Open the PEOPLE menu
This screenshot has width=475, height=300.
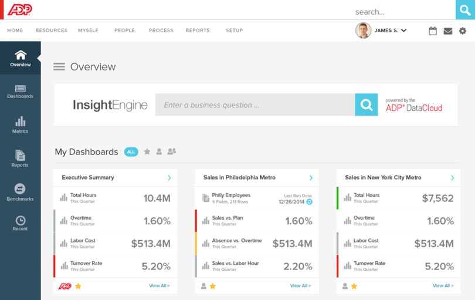tap(124, 31)
